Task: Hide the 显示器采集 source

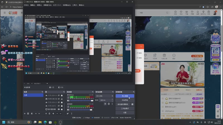Action: 59,109
